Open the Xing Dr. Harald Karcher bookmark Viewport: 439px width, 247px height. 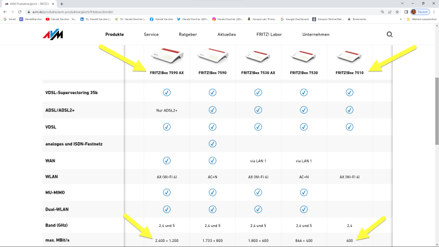click(x=130, y=19)
